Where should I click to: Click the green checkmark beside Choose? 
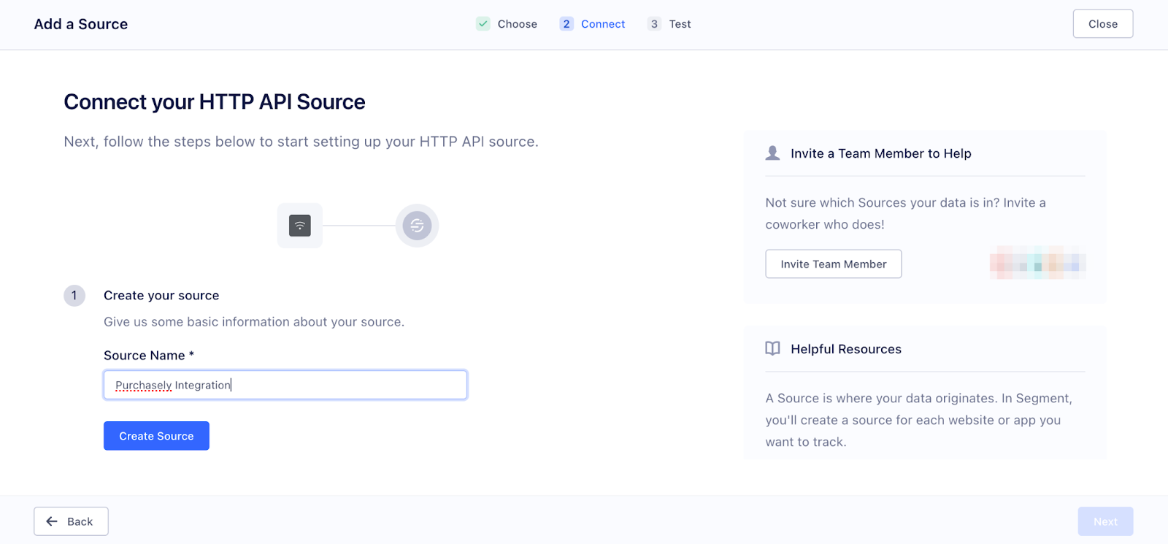(483, 24)
